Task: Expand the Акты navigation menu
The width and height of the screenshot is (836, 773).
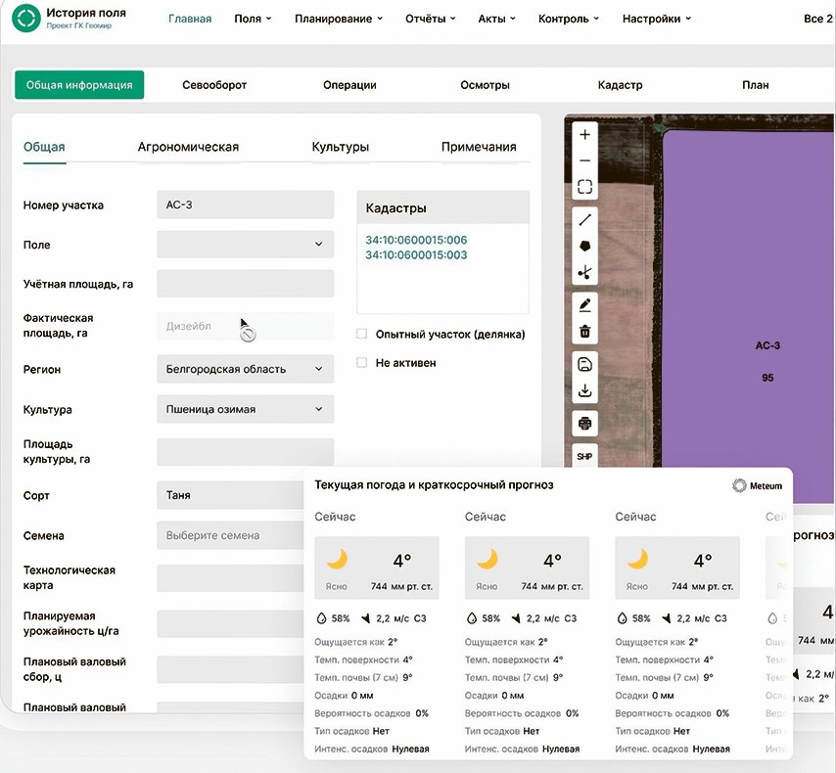Action: [496, 19]
